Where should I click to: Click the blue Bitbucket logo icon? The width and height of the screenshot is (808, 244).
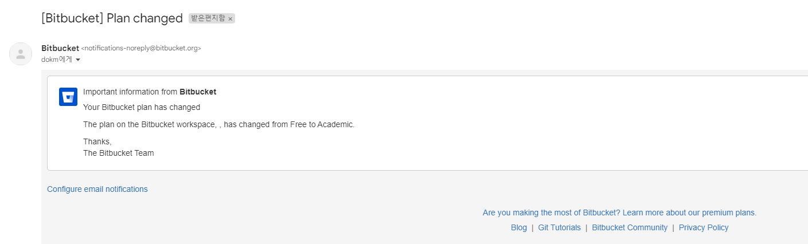point(68,97)
